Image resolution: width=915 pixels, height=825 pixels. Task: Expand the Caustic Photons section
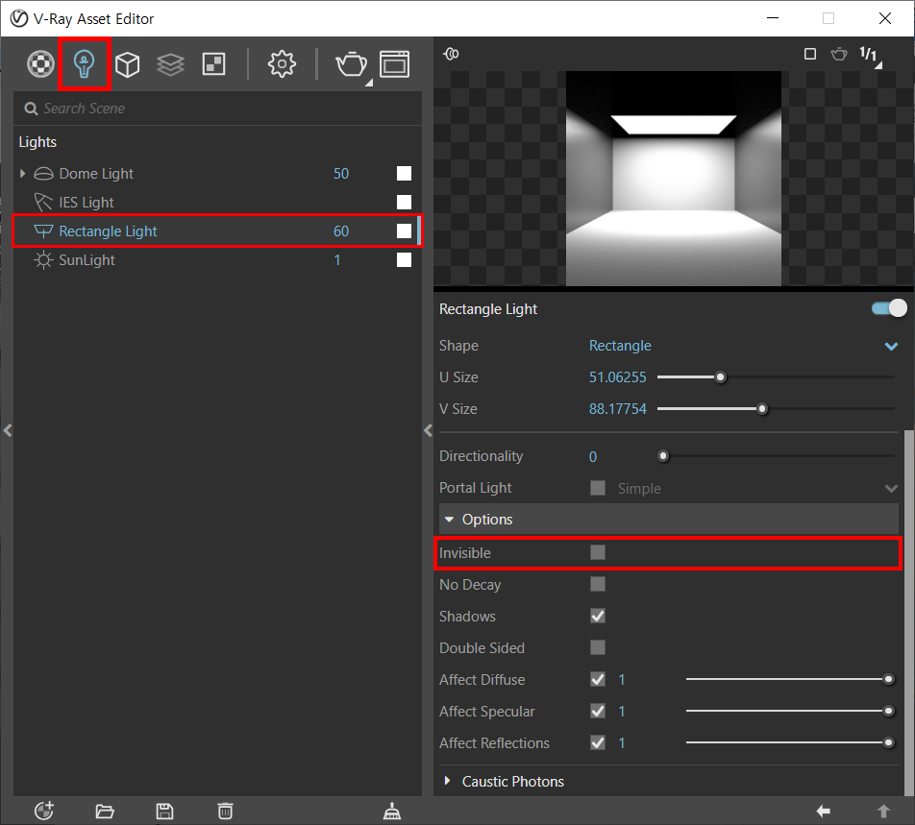pyautogui.click(x=669, y=781)
